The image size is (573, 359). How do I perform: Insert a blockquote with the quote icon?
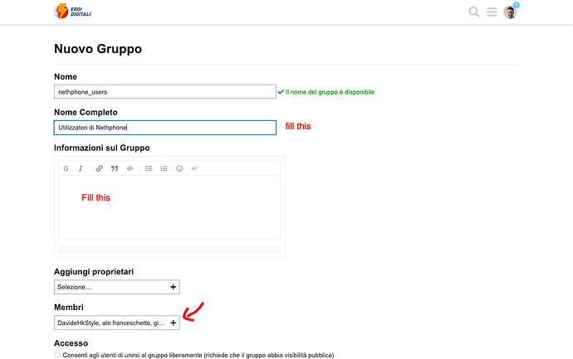(x=115, y=168)
